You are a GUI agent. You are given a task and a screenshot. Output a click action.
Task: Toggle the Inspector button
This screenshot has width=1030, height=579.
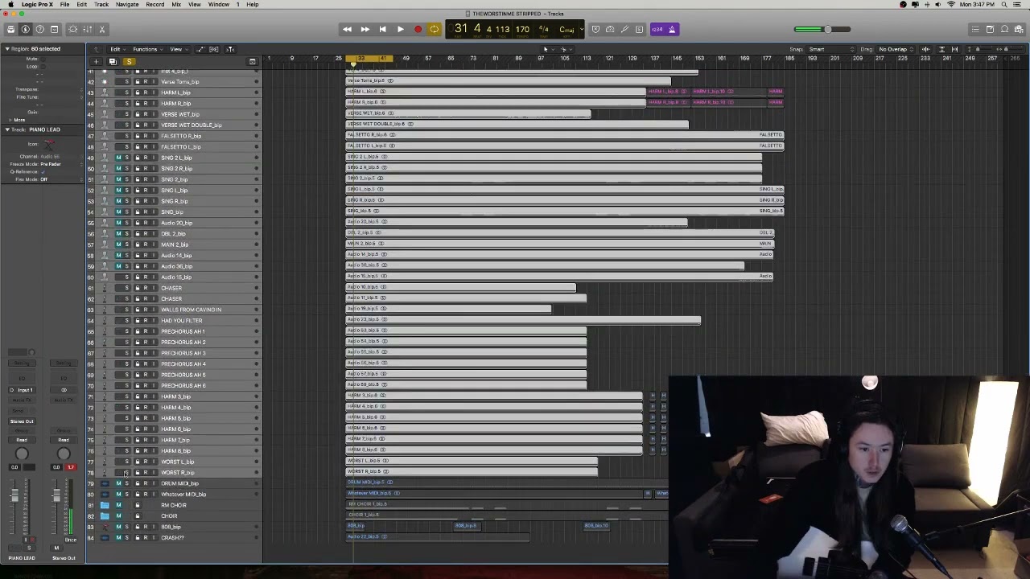tap(25, 29)
